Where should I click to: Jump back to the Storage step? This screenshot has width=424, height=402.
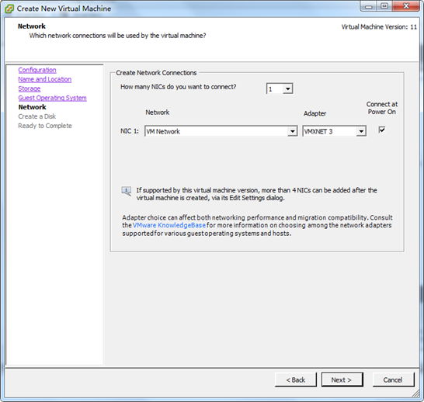[x=30, y=88]
